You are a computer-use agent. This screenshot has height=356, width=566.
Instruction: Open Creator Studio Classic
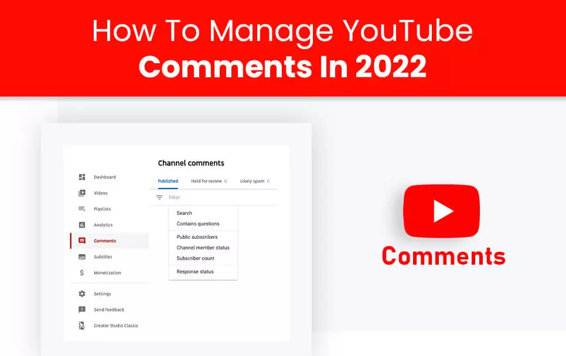[117, 326]
